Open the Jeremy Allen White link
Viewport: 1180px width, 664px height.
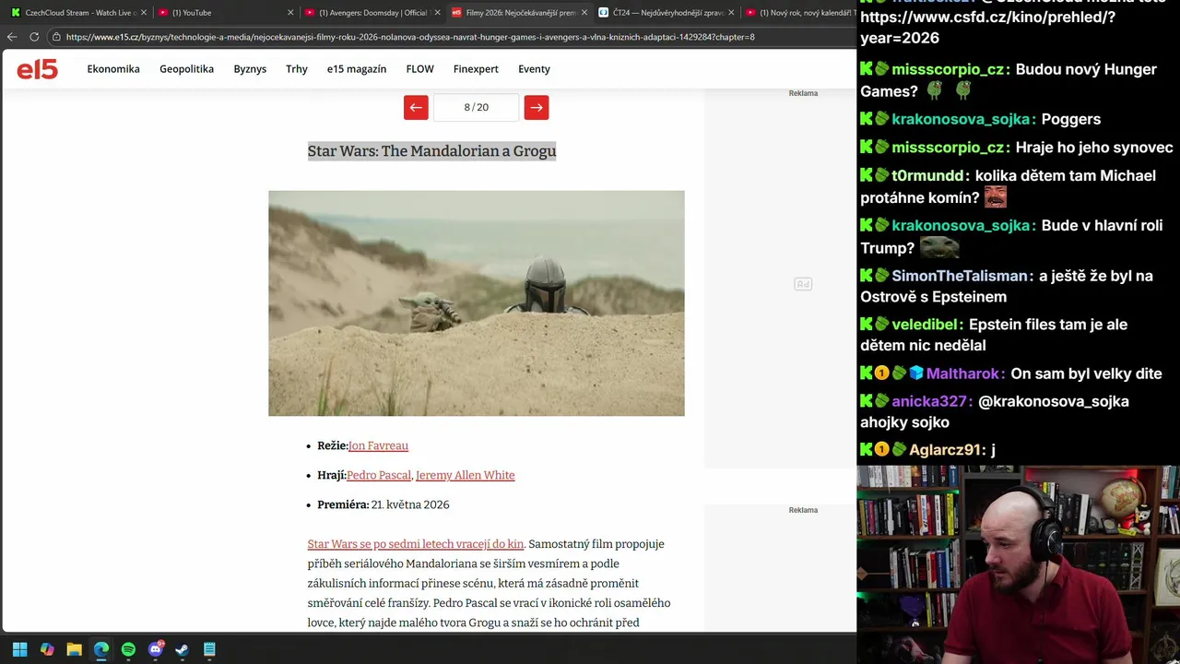tap(466, 475)
